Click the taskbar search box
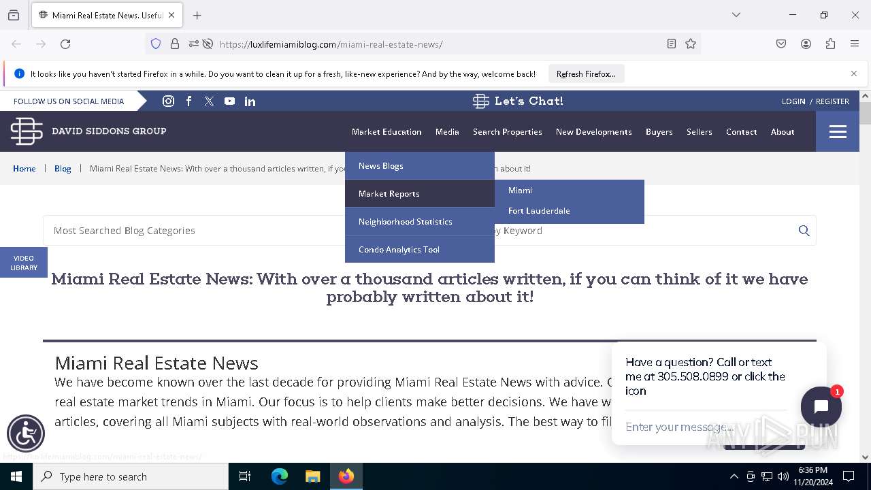The height and width of the screenshot is (490, 871). (x=131, y=476)
